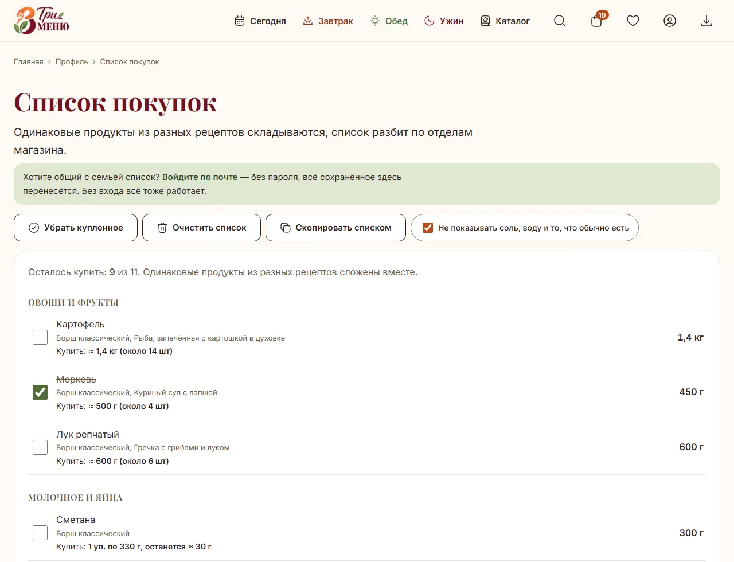
Task: Open the Обед section
Action: [389, 21]
